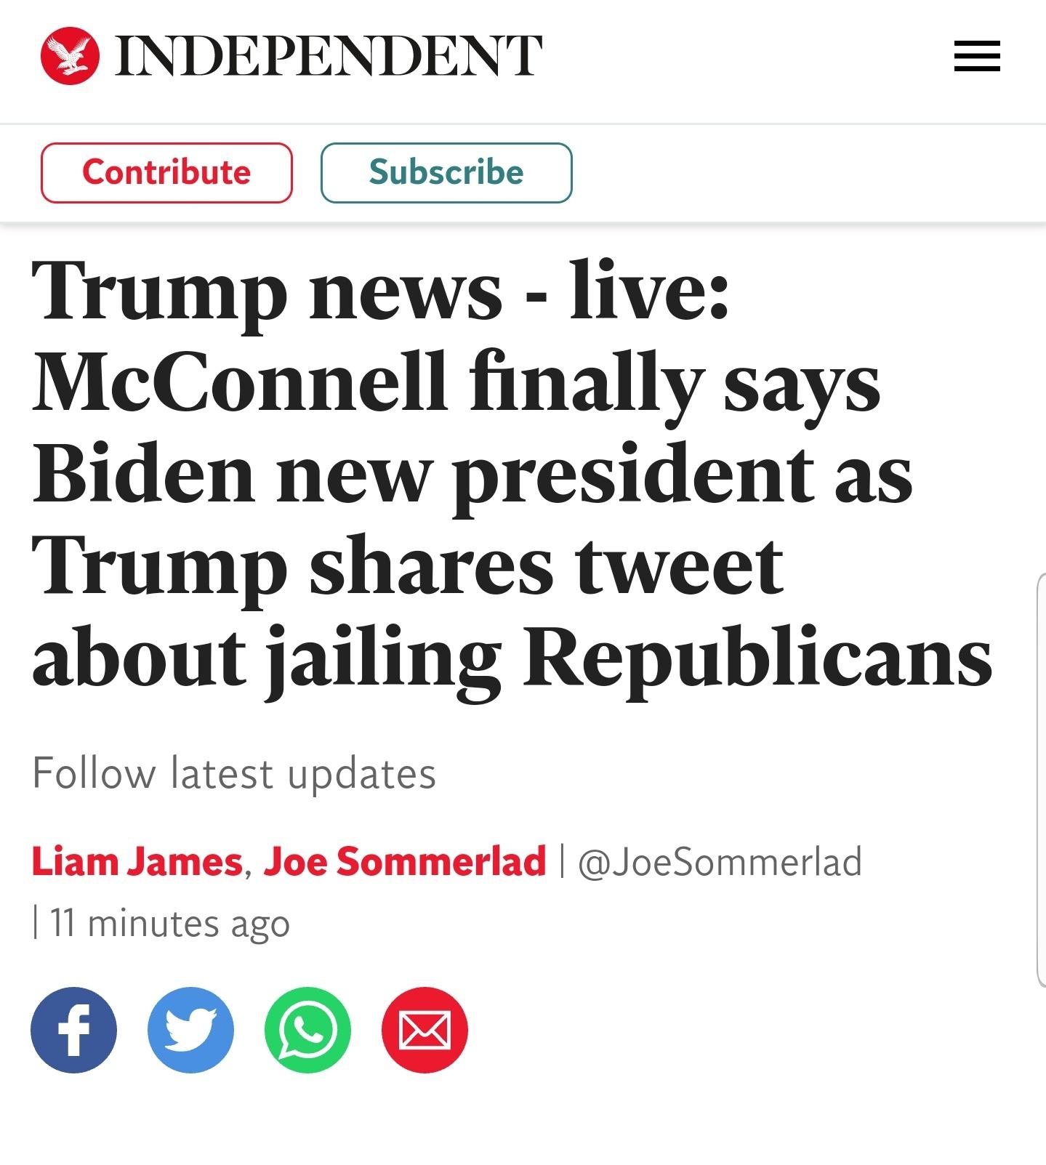The image size is (1046, 1165).
Task: Open the hamburger navigation menu
Action: (976, 56)
